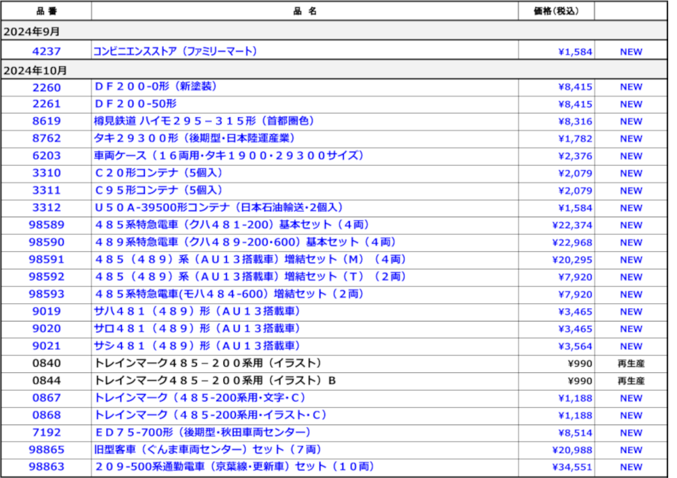Open ＥＤ７５-700形（後期型・秋田車両センター） link
Viewport: 677px width, 478px height.
coord(202,432)
